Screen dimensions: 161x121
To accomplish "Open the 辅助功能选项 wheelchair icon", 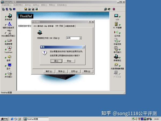I will pos(10,24).
